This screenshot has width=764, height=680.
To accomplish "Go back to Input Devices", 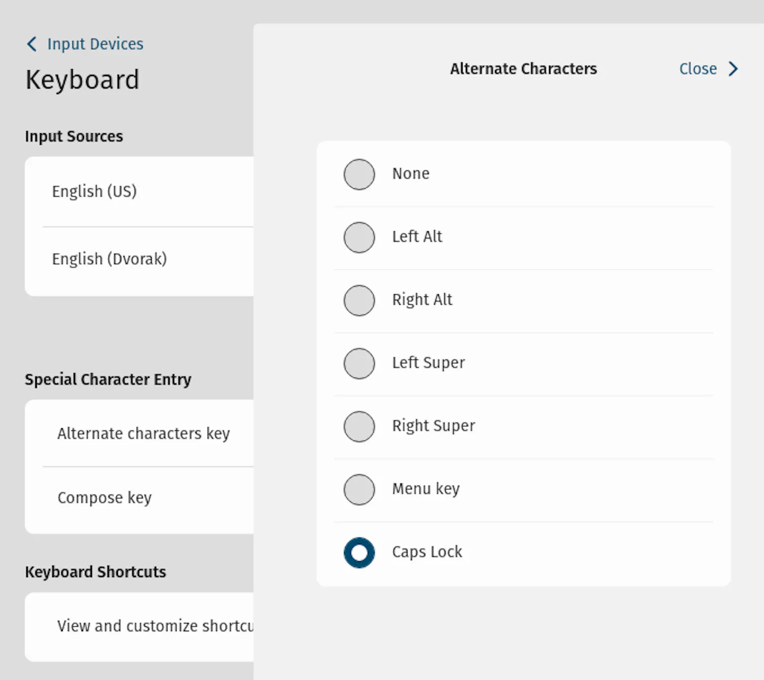I will [95, 44].
